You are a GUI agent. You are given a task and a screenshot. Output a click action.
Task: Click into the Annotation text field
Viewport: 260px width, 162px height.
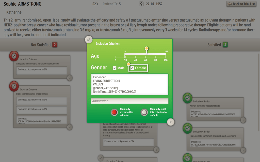129,101
